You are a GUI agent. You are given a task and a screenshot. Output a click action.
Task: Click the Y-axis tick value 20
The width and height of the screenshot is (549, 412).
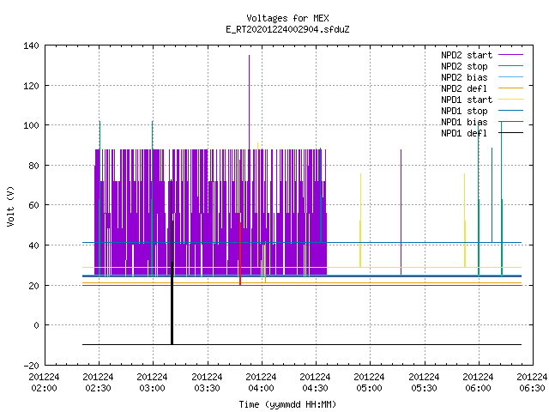[x=34, y=286]
